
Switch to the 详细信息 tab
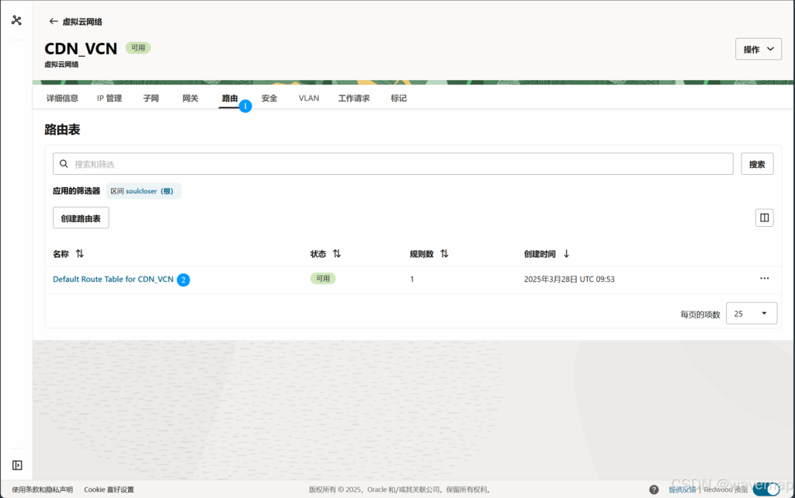coord(62,99)
